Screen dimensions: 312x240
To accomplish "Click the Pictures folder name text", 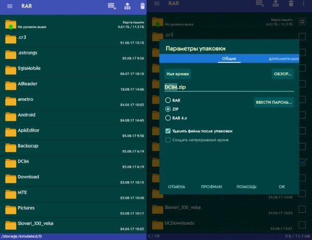I will [26, 208].
